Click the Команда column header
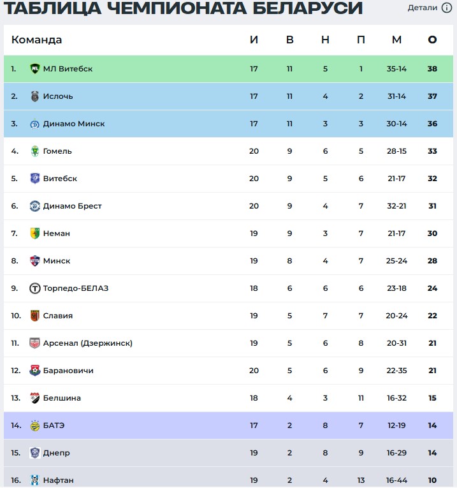 (37, 40)
